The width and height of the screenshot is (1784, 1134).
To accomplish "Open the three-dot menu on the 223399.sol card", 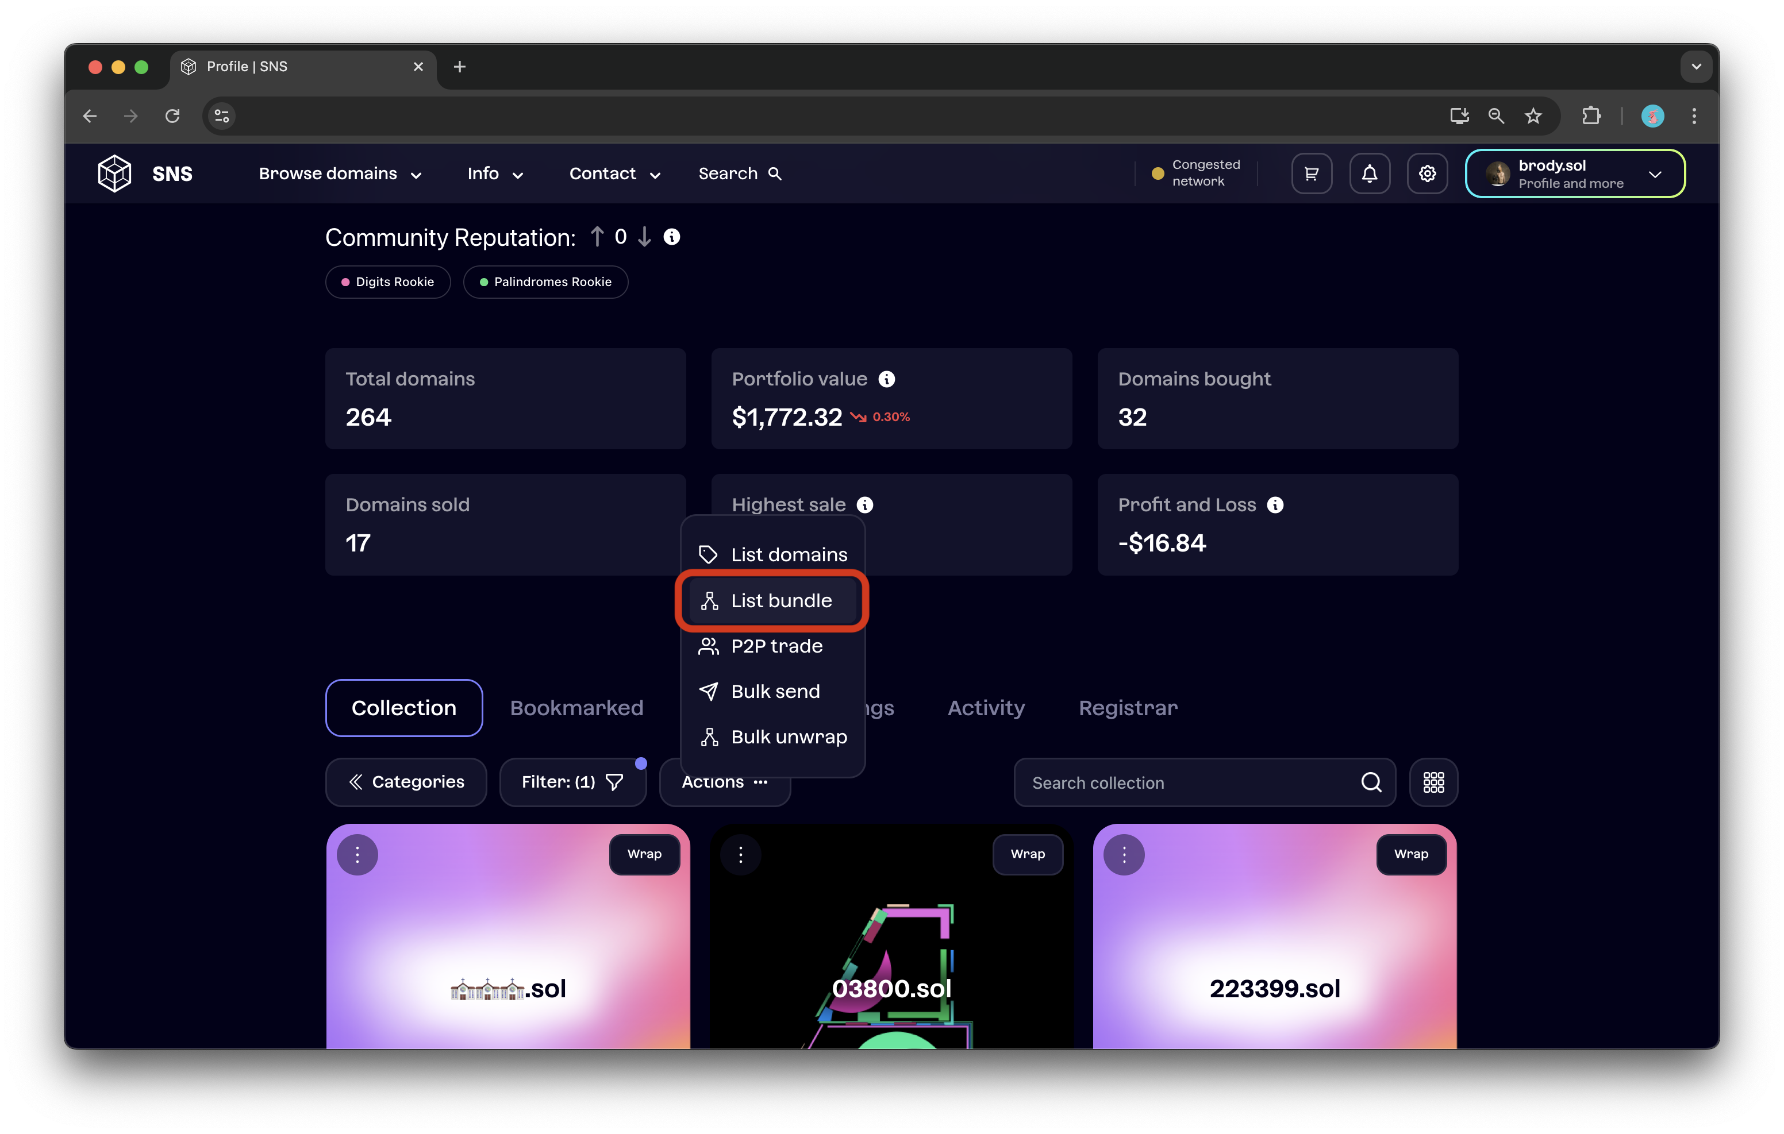I will 1124,855.
